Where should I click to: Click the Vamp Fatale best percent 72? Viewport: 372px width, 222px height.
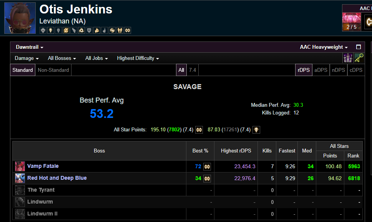tap(198, 166)
